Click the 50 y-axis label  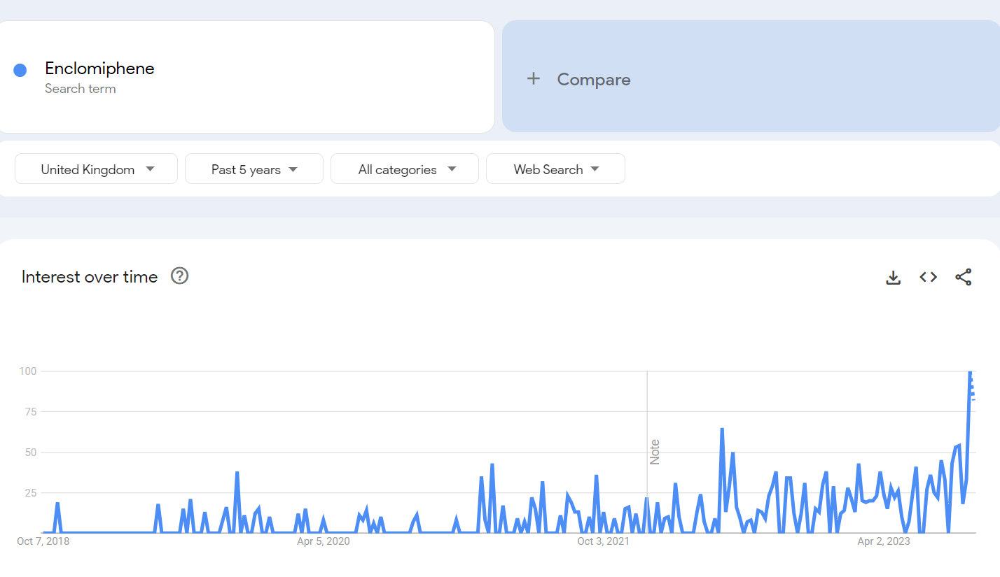pos(31,453)
